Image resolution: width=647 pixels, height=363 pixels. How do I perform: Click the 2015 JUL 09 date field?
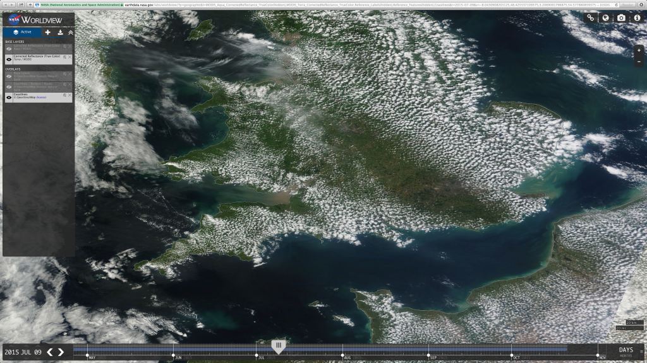click(23, 352)
